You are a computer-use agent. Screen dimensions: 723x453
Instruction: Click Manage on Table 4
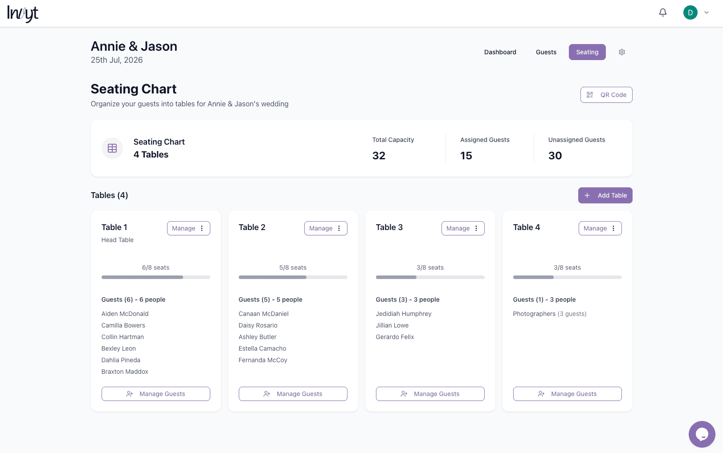[x=595, y=228]
